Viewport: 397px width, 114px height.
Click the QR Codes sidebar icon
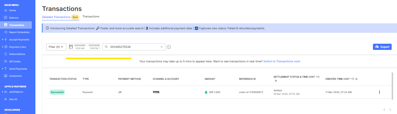[x=6, y=61]
